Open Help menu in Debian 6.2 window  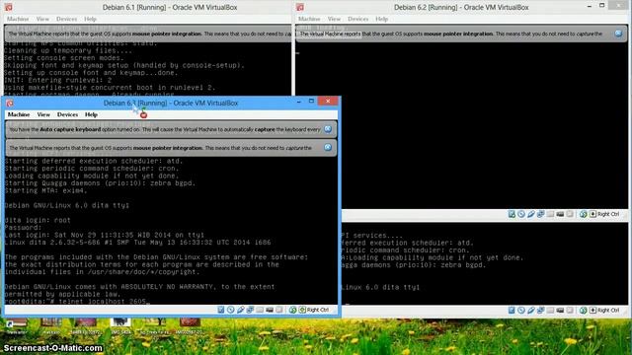click(382, 19)
